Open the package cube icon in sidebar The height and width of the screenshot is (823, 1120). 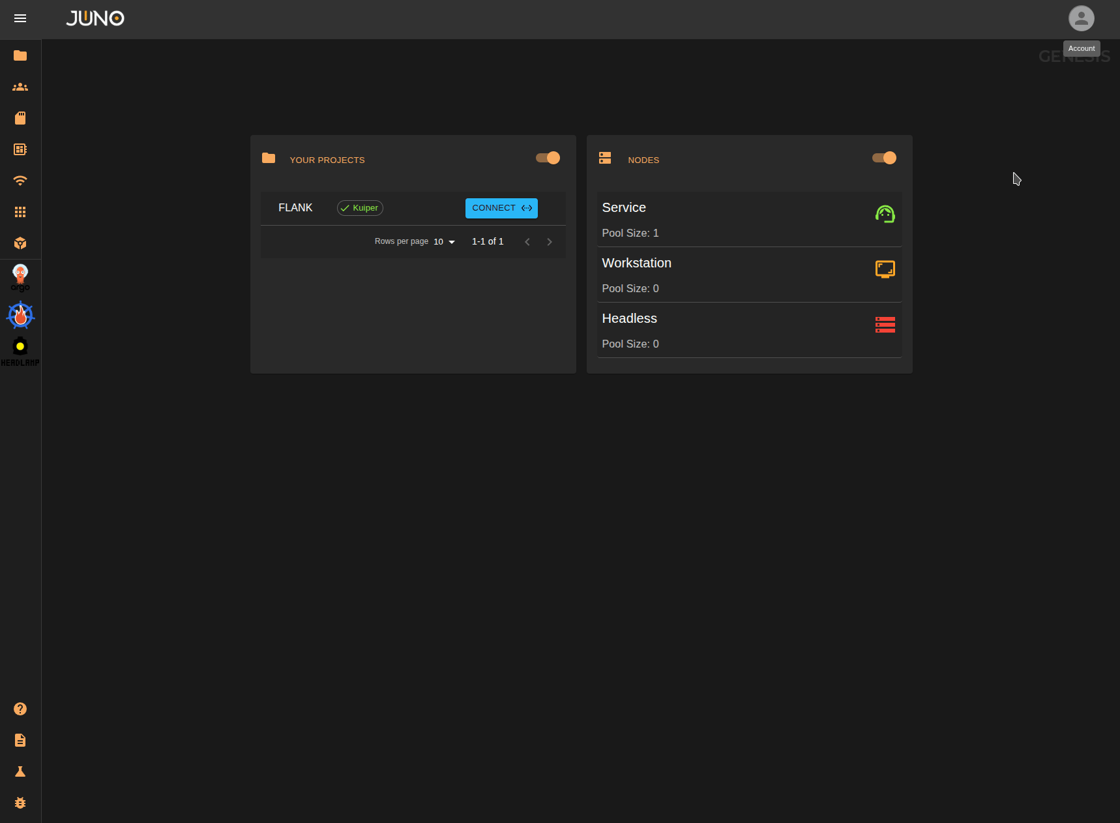(x=20, y=243)
